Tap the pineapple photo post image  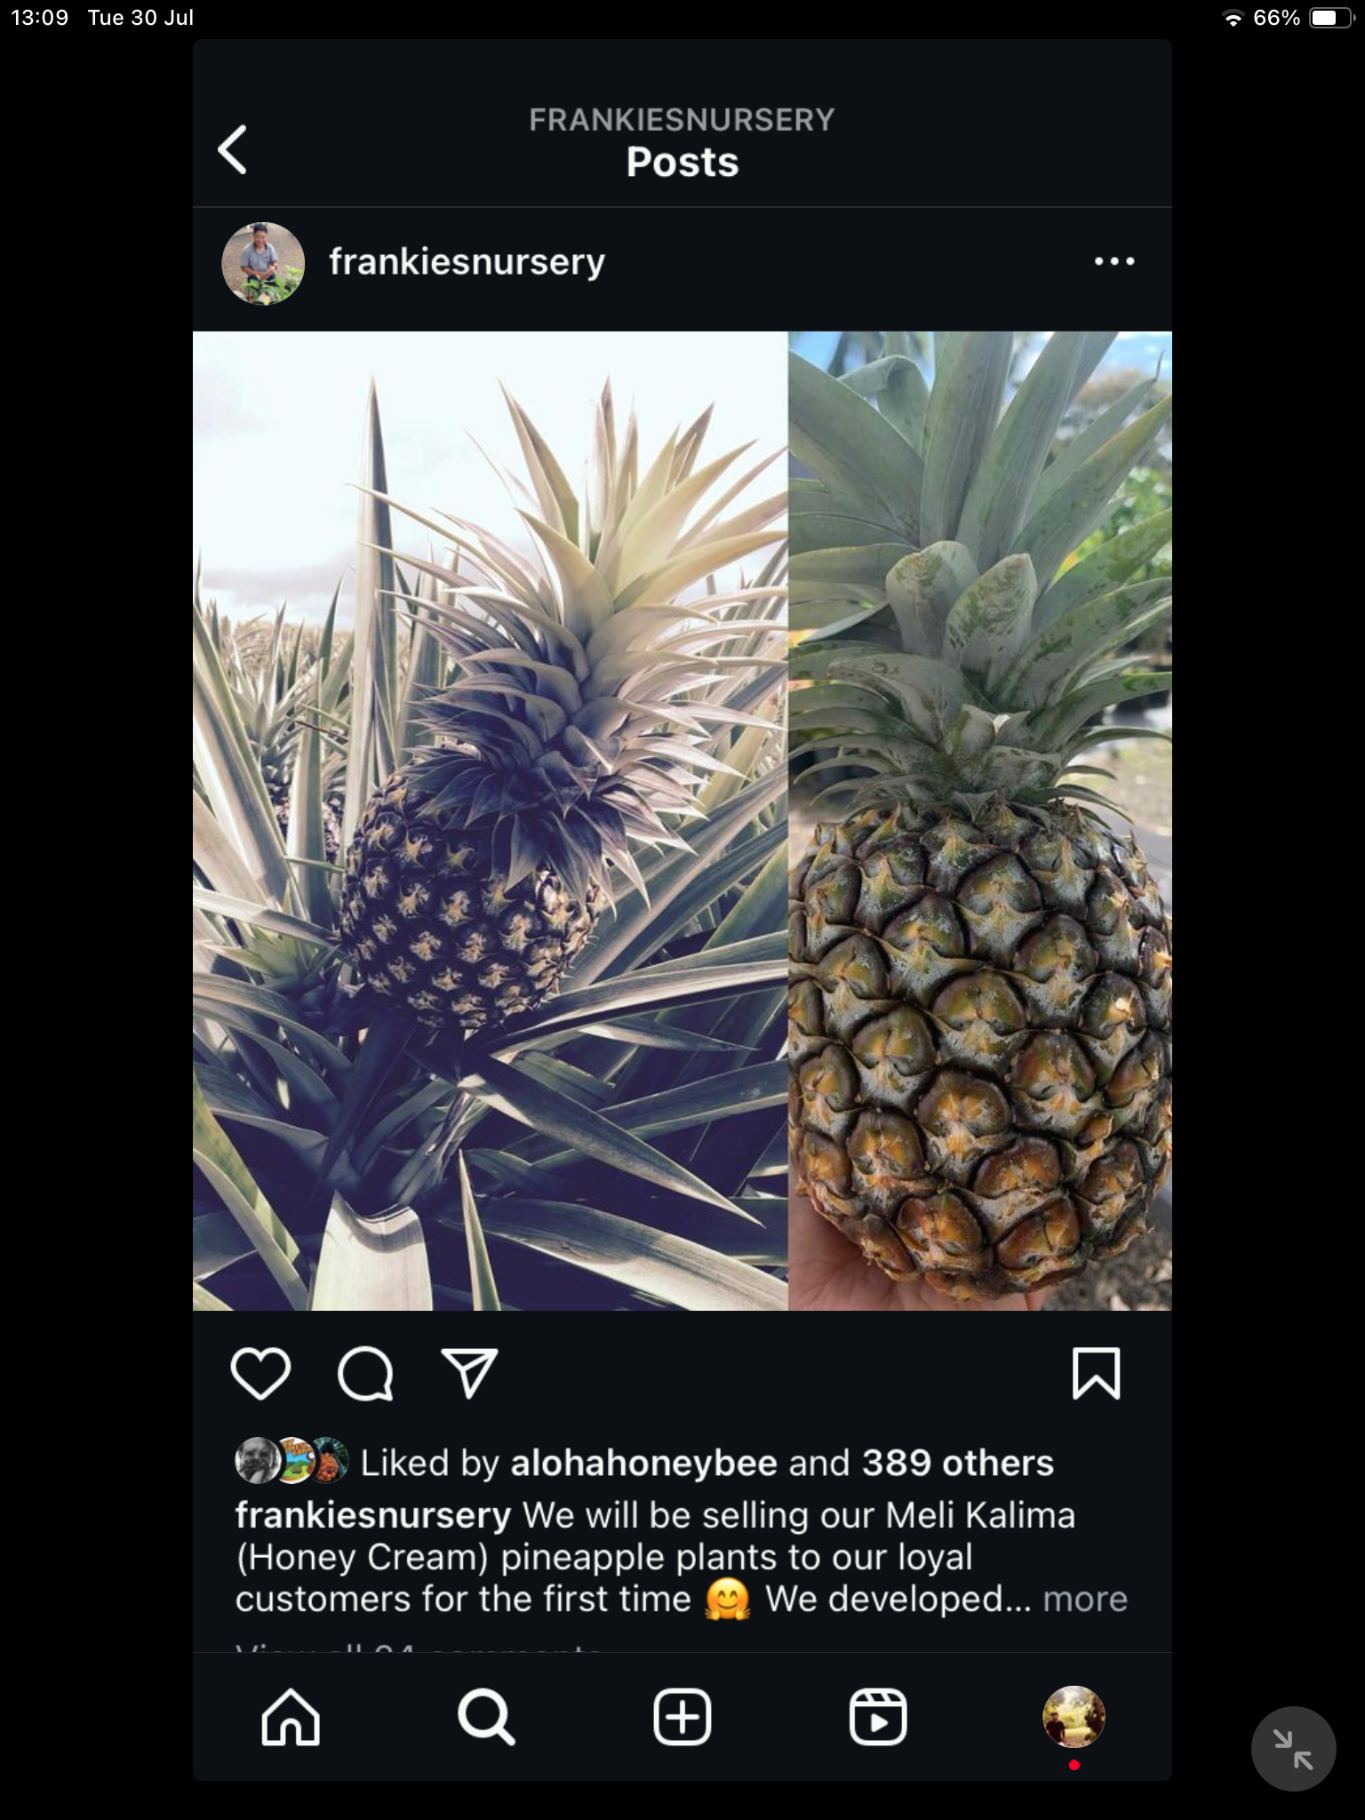point(682,821)
